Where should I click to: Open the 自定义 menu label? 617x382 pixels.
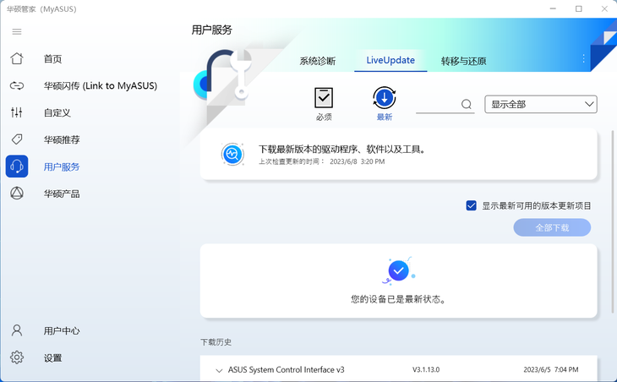[x=57, y=113]
